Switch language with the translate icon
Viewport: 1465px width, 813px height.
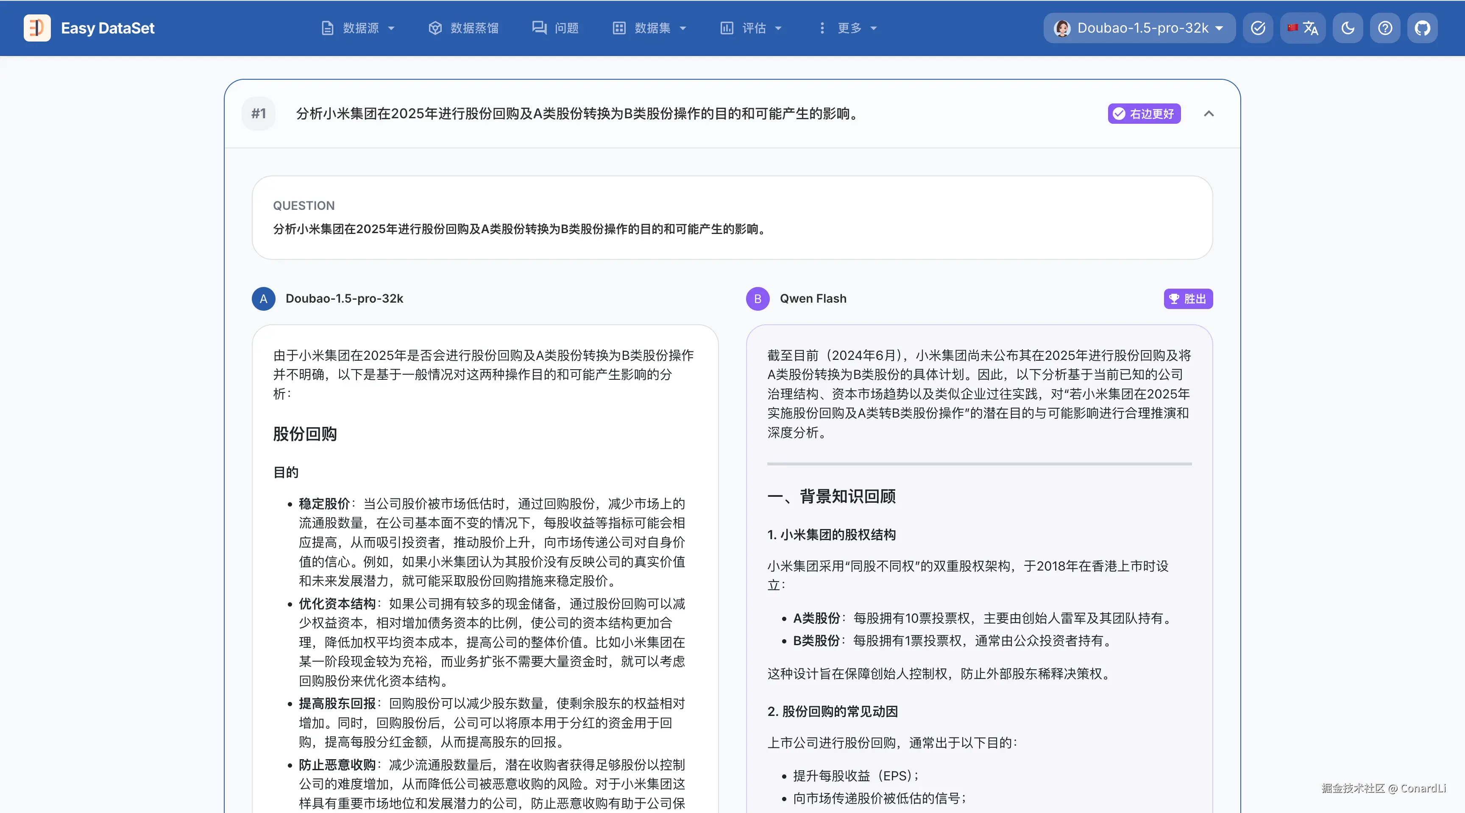pyautogui.click(x=1303, y=28)
